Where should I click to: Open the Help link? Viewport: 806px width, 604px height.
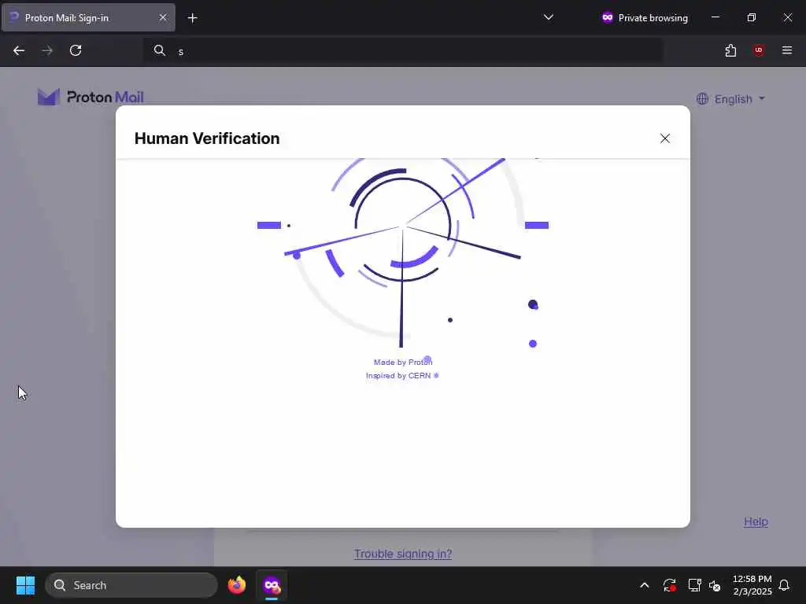click(x=756, y=522)
